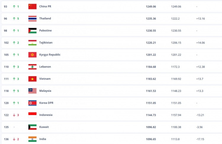Click the red down arrow beside Indonesia
The width and height of the screenshot is (222, 144).
pos(14,115)
